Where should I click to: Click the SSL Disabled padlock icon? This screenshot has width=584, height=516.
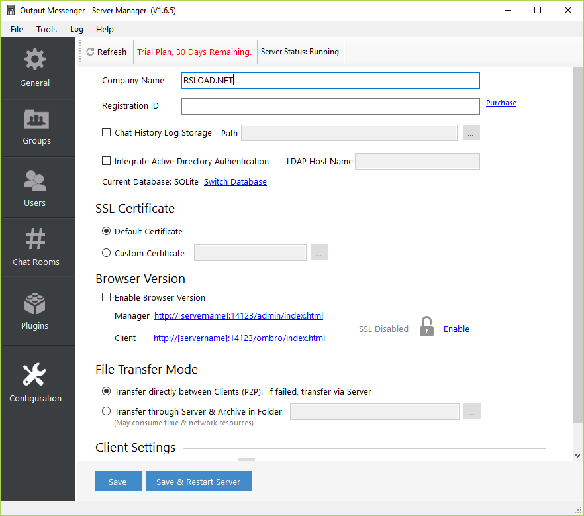(426, 326)
